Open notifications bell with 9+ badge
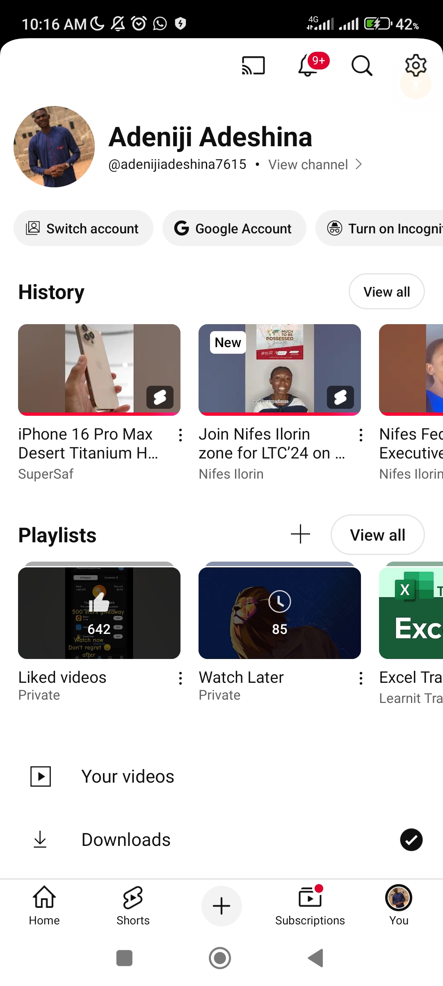443x986 pixels. [308, 66]
